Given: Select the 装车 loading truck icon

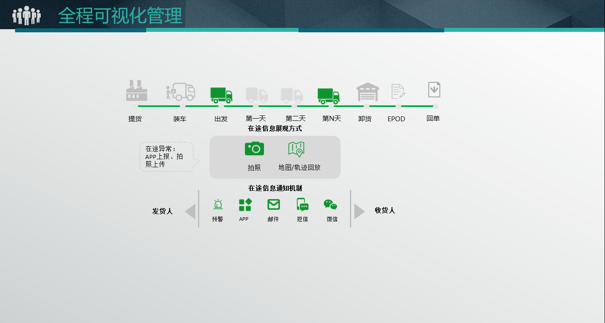Looking at the screenshot, I should coord(181,92).
